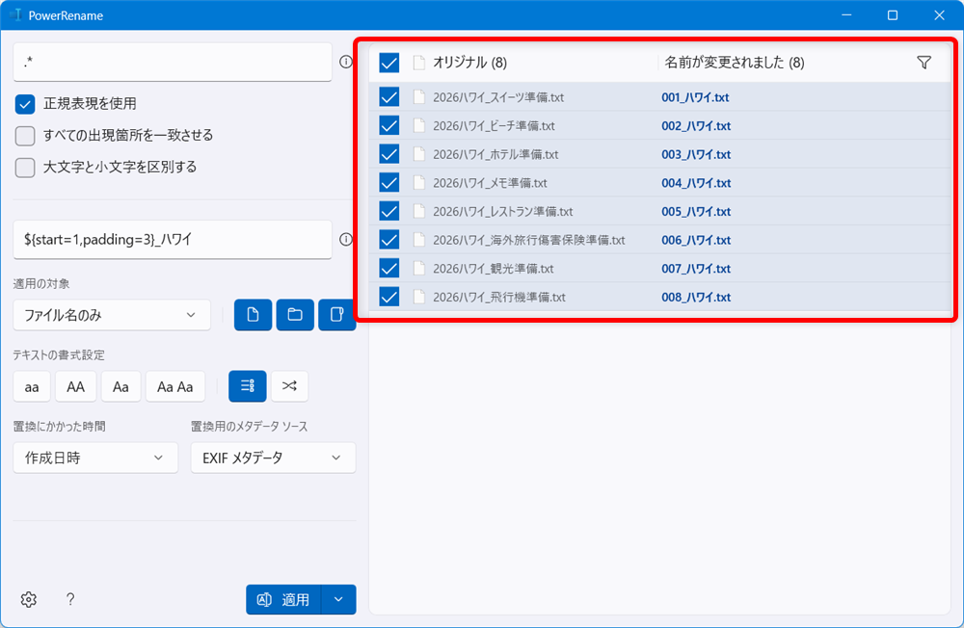
Task: Apply lowercase formatting with aa
Action: coord(31,385)
